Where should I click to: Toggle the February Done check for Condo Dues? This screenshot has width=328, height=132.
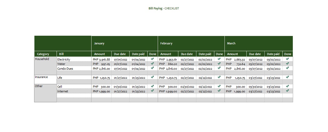pyautogui.click(x=219, y=68)
